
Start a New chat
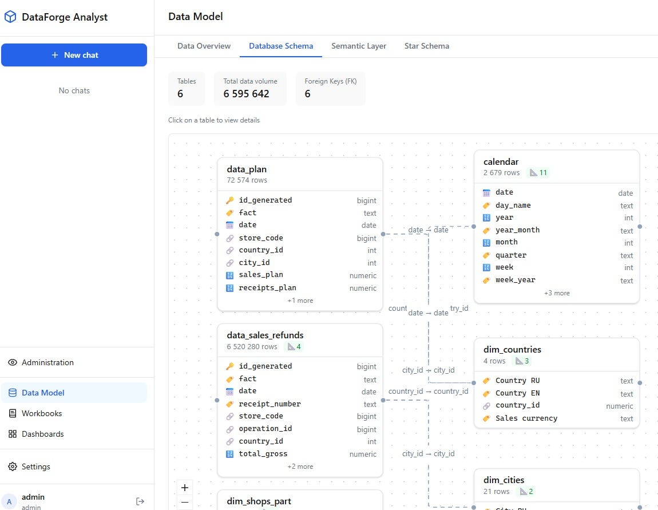[74, 55]
